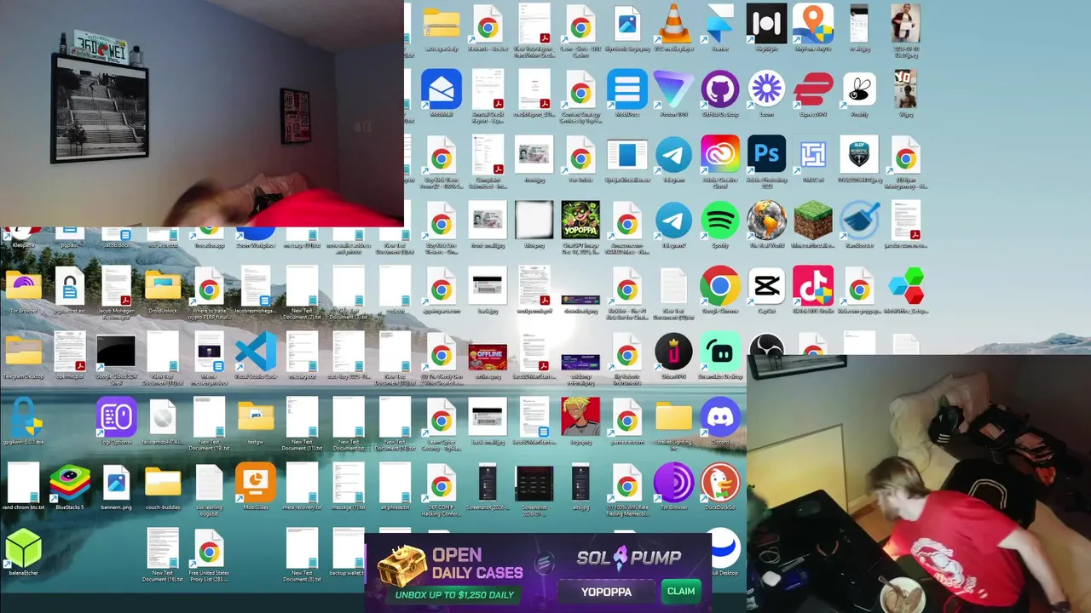Launch the Google Cloud SDK Shell shortcut
Screen dimensions: 1091x613
(116, 352)
